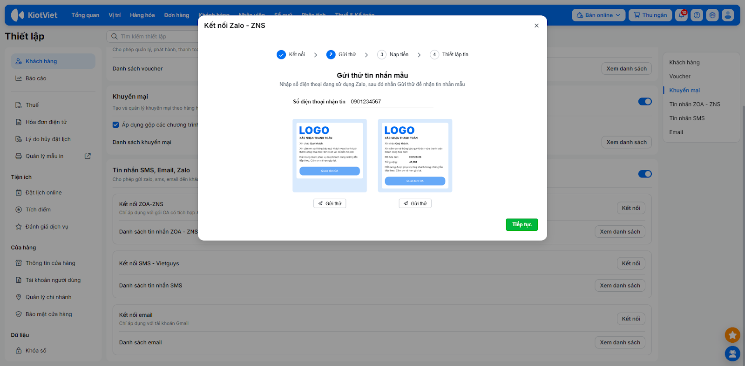
Task: Click the Đặt lịch online calendar icon
Action: click(19, 193)
